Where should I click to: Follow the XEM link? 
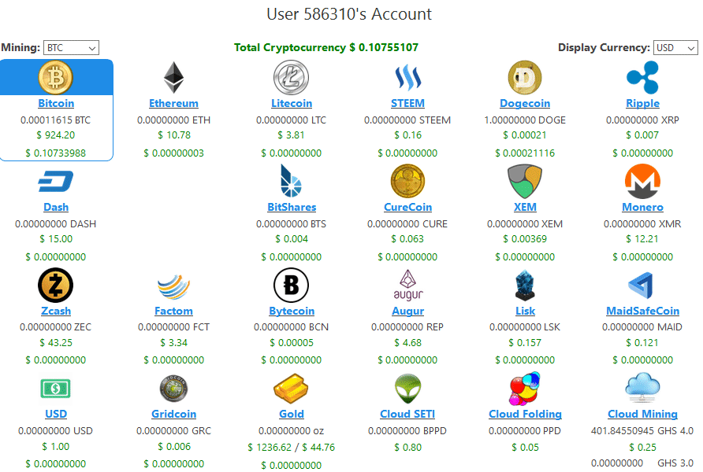point(525,207)
